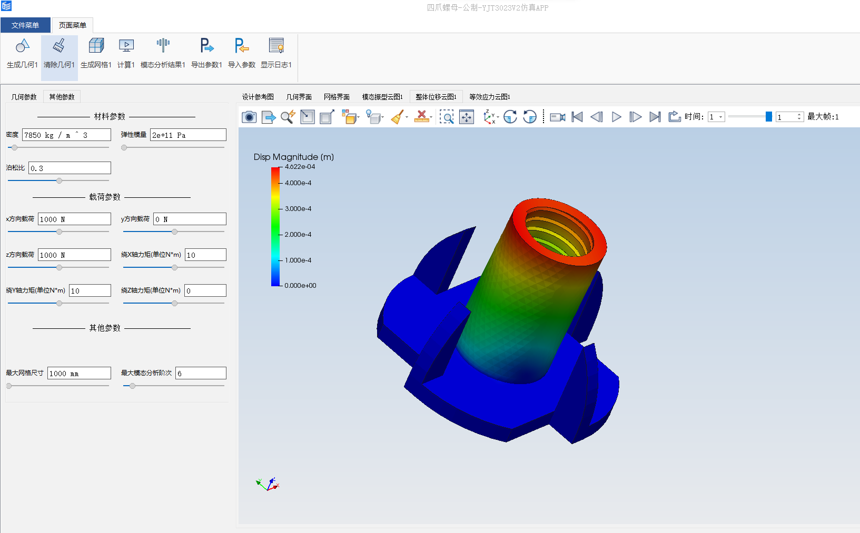
Task: Switch to the 几何参数 tab
Action: [x=24, y=97]
